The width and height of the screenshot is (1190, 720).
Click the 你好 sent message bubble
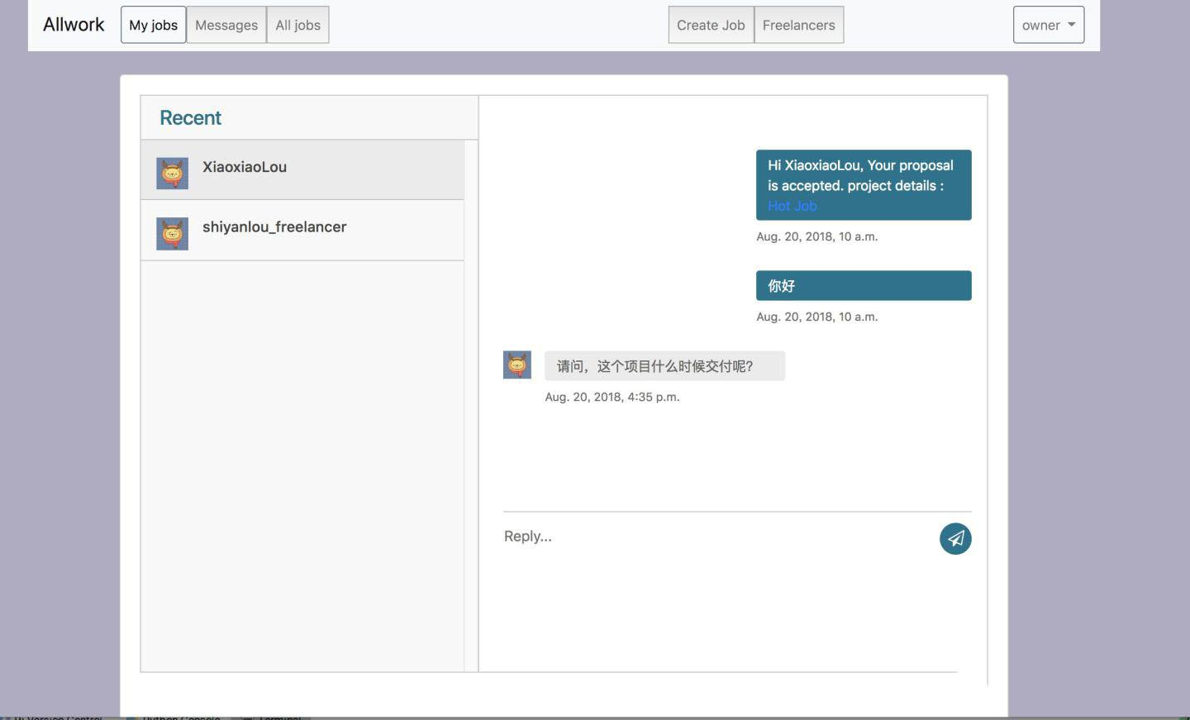tap(864, 285)
